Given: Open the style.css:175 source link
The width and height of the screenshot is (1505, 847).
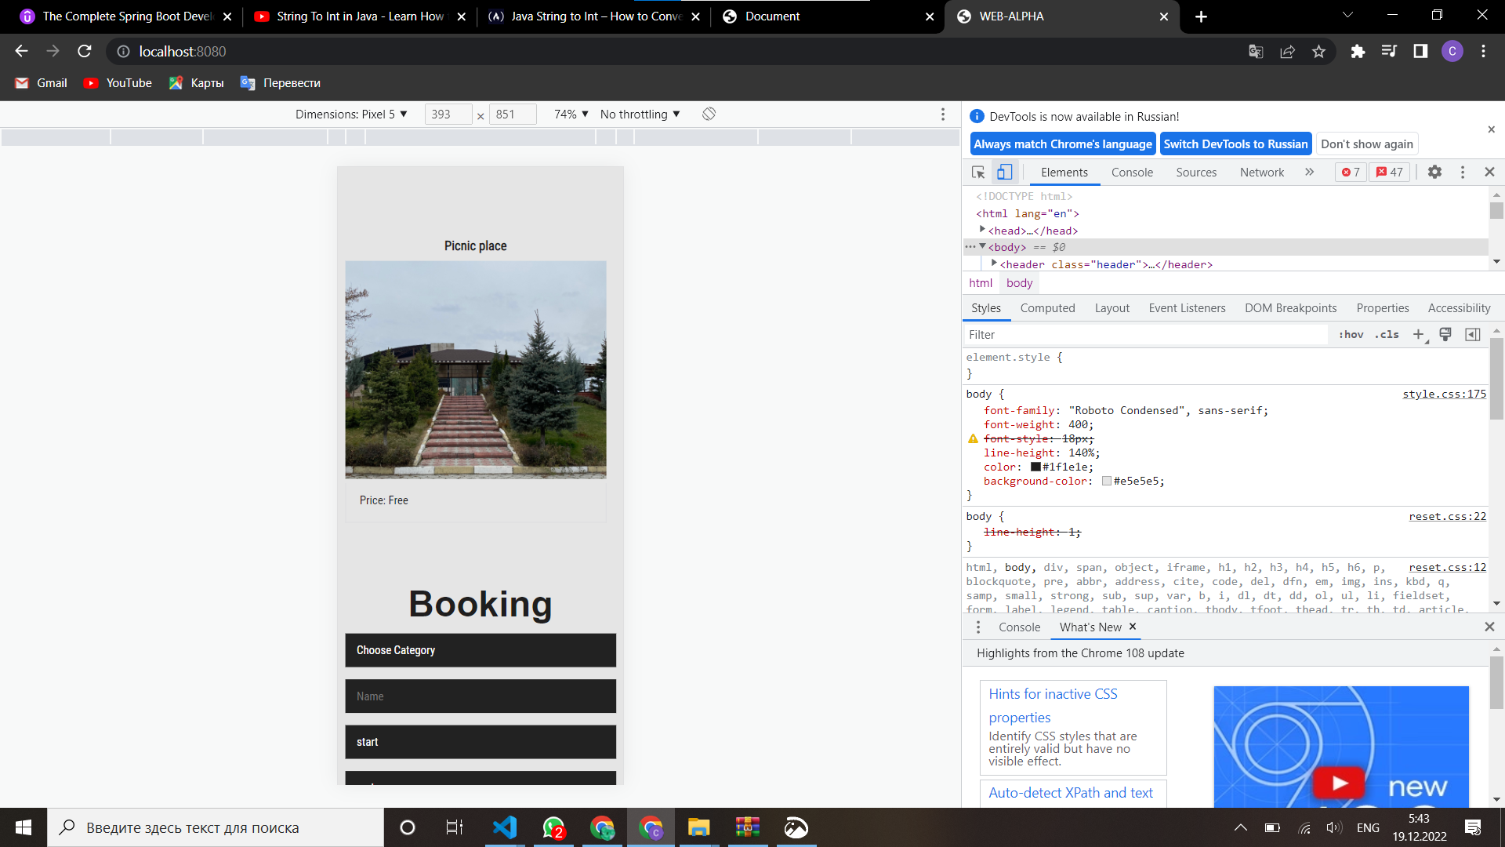Looking at the screenshot, I should coord(1444,394).
